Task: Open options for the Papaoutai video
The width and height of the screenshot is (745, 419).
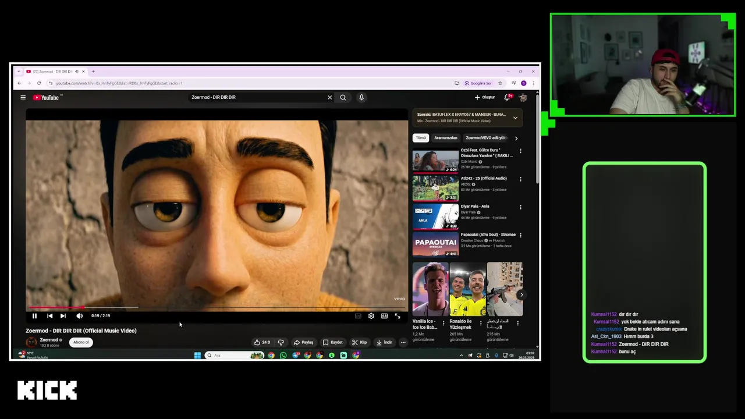Action: click(x=520, y=235)
